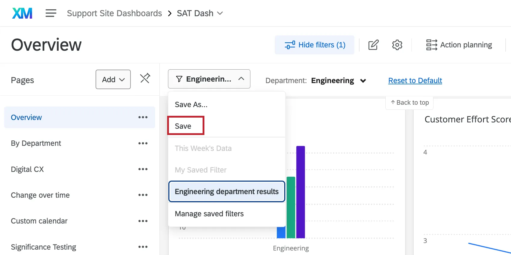The width and height of the screenshot is (511, 255).
Task: Choose Save As... from menu
Action: pyautogui.click(x=191, y=105)
